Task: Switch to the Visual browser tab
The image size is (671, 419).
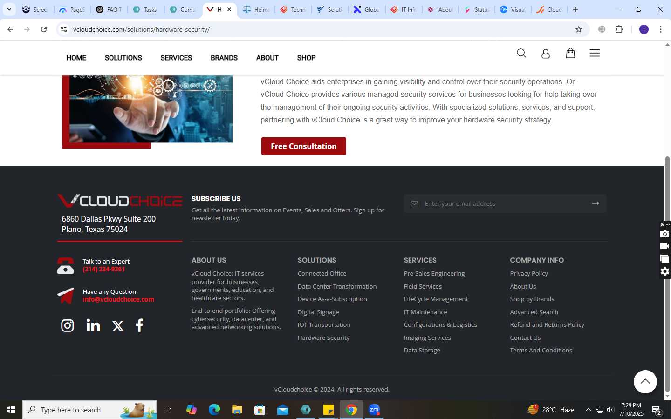Action: [513, 9]
